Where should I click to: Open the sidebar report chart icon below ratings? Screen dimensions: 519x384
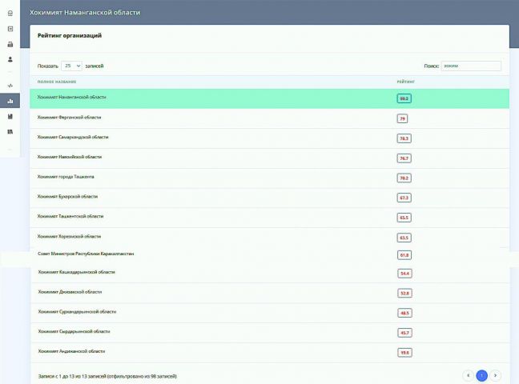pos(10,116)
